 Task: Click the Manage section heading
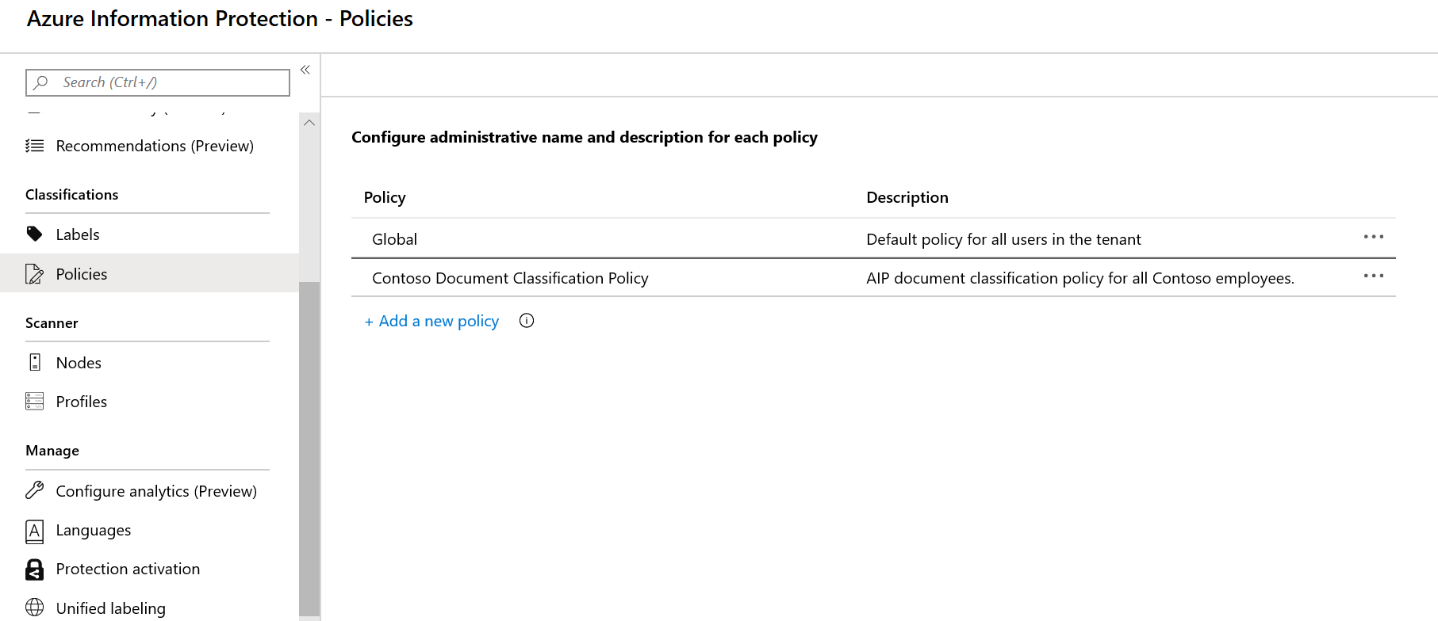coord(52,451)
